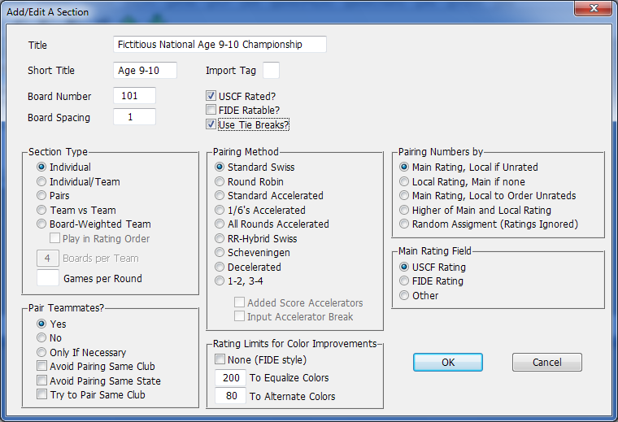618x422 pixels.
Task: Edit the To Equalize Colors value
Action: tap(230, 378)
